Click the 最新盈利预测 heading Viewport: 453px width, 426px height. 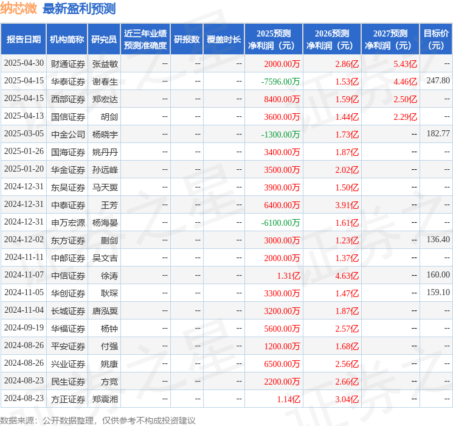click(79, 9)
